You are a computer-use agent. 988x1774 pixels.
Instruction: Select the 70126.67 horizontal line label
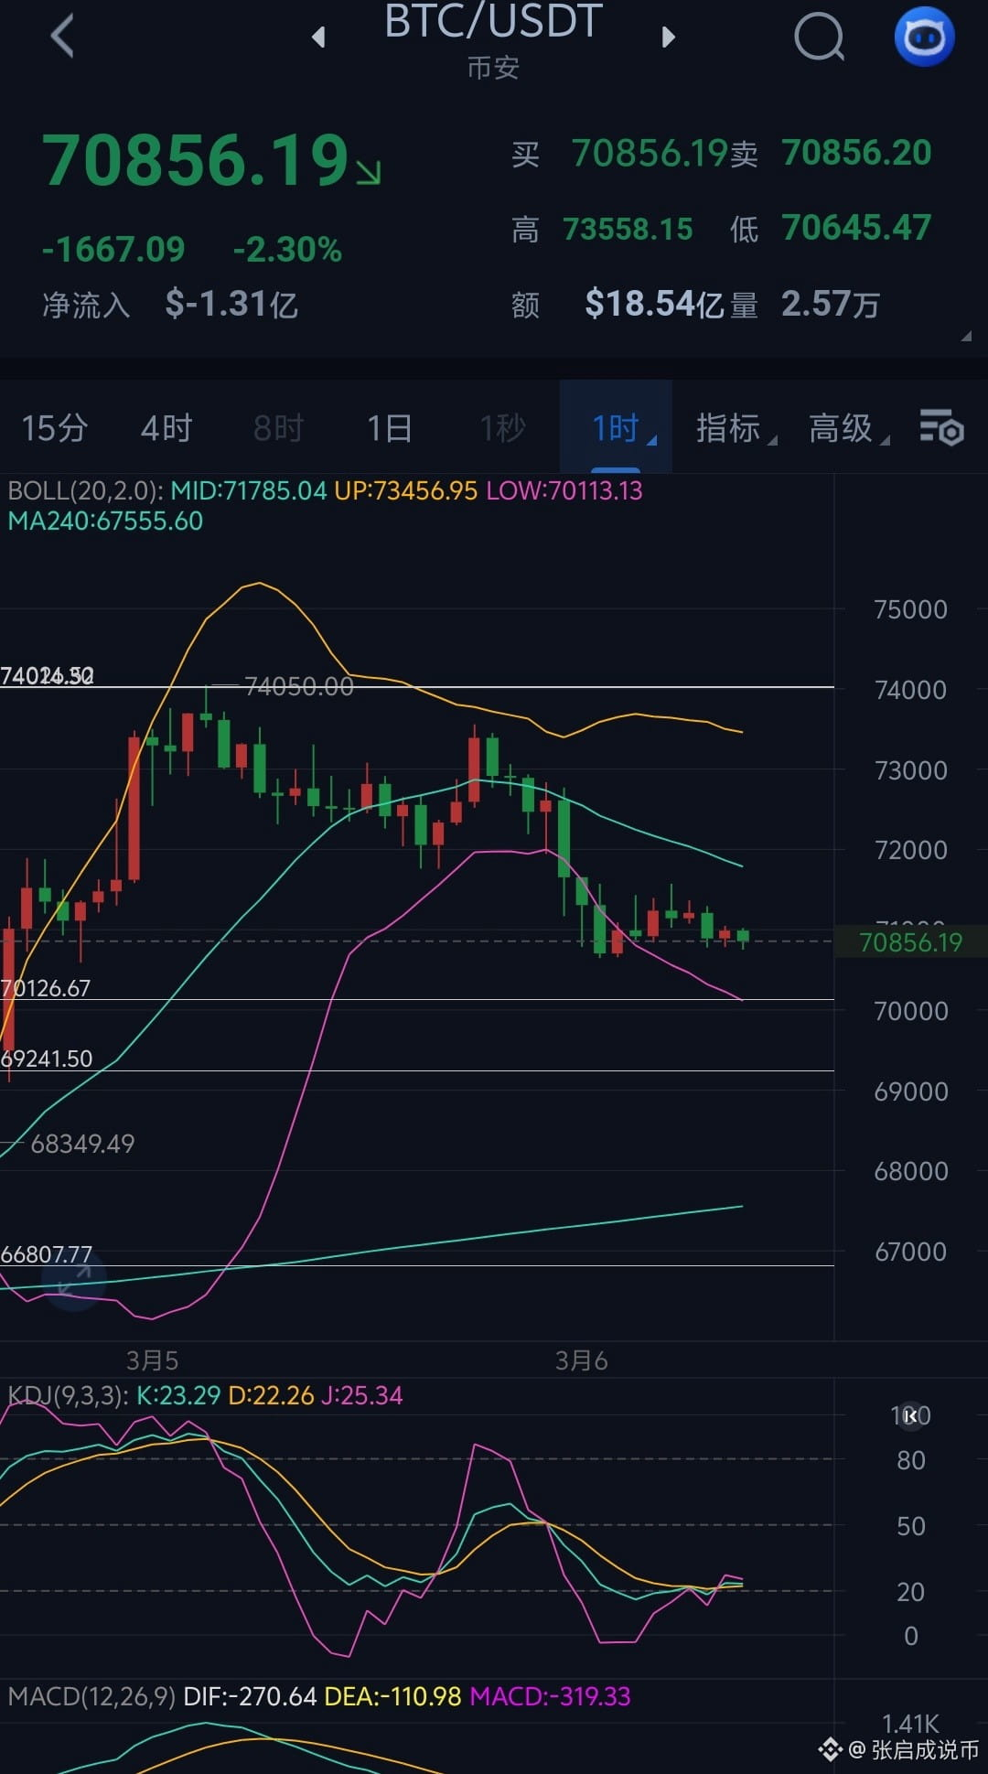point(46,988)
